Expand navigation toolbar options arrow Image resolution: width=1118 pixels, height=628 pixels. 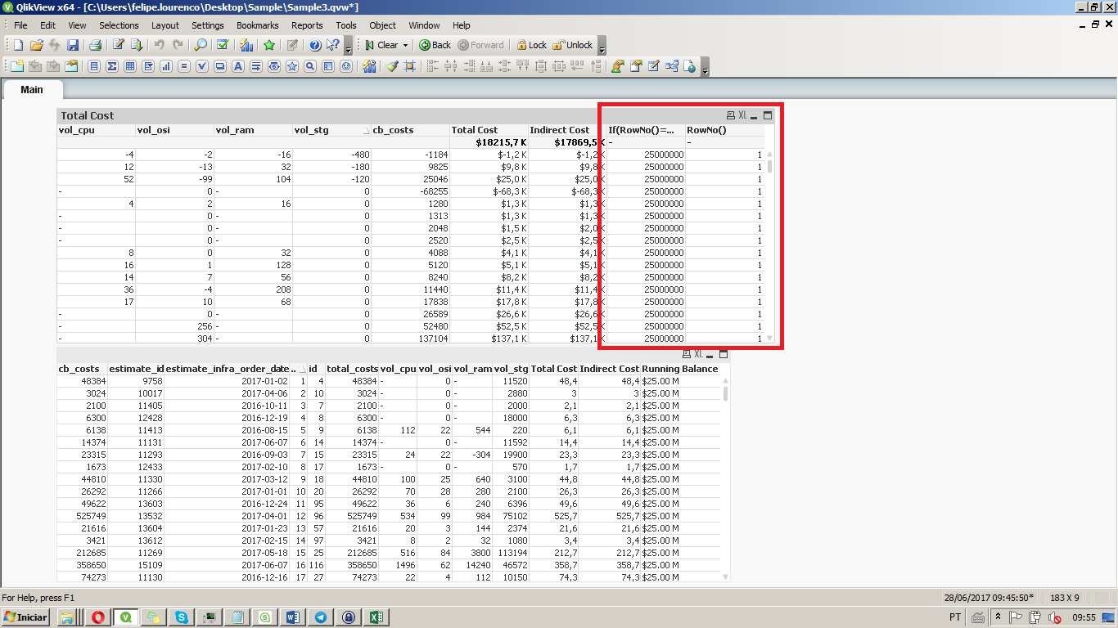(x=602, y=46)
